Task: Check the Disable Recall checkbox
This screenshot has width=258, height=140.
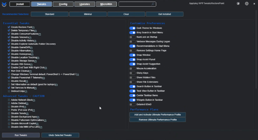Action: click(x=9, y=81)
